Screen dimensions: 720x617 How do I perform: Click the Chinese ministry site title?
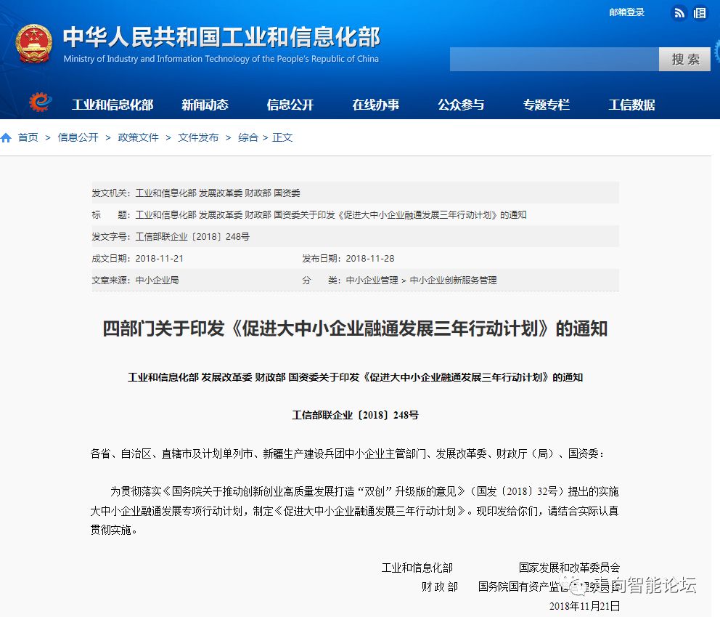(x=222, y=37)
